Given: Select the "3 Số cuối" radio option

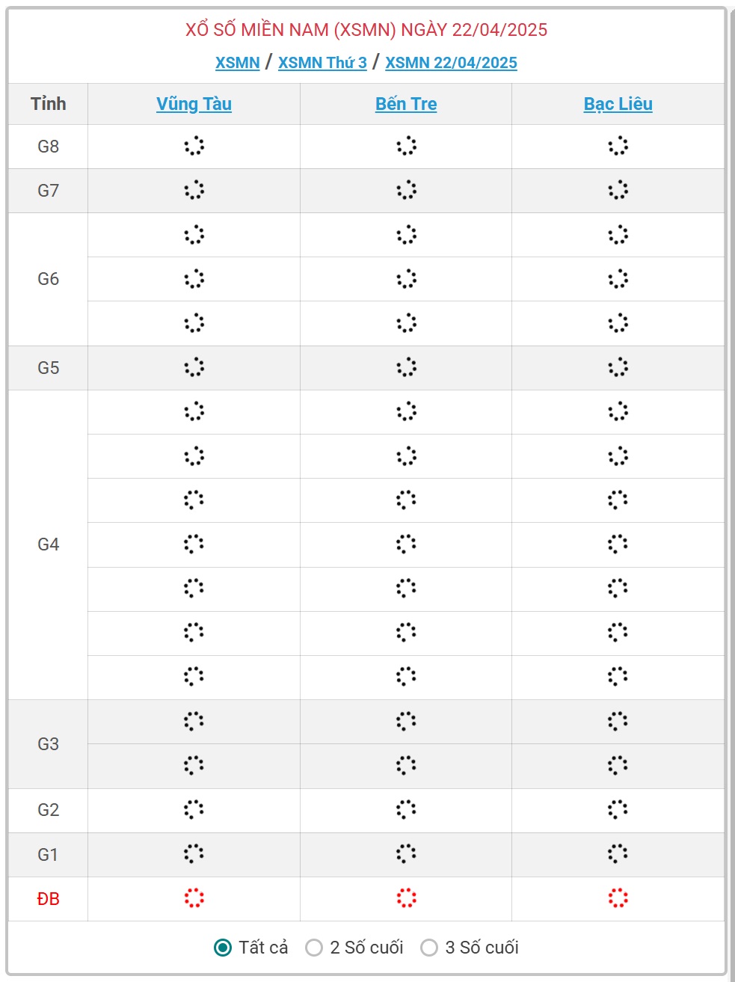Looking at the screenshot, I should pyautogui.click(x=429, y=948).
